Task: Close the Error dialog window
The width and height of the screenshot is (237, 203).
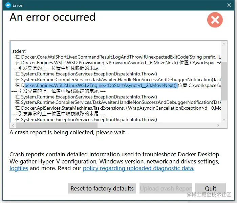Action: [229, 5]
